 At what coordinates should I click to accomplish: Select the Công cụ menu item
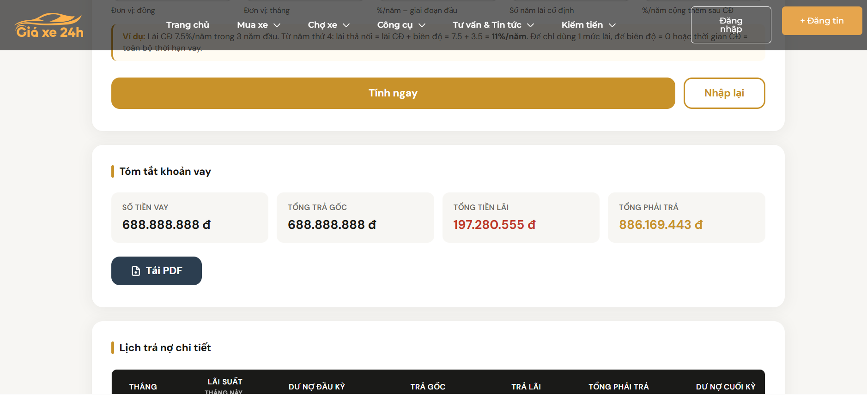click(x=395, y=25)
